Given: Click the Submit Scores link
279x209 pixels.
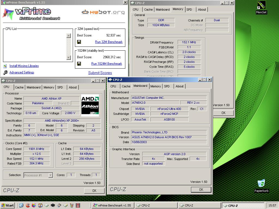Looking at the screenshot, I should coord(100,73).
